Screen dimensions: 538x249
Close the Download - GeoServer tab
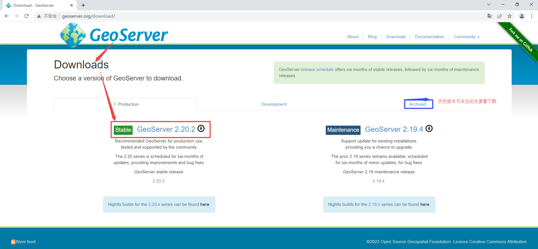point(71,5)
